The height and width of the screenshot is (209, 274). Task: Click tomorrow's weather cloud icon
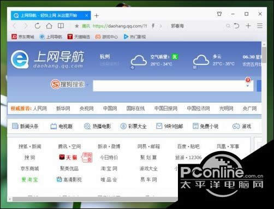tap(201, 60)
